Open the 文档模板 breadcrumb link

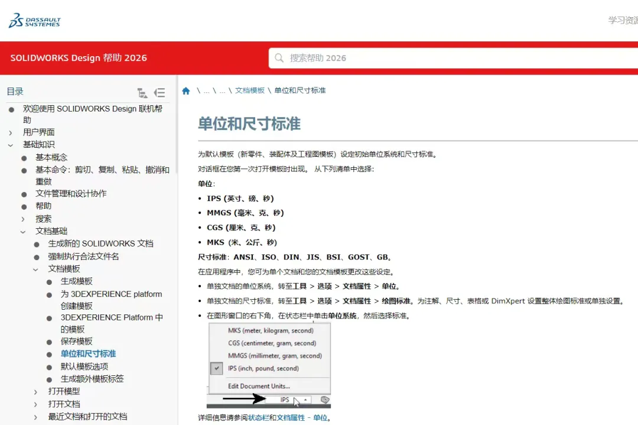pyautogui.click(x=250, y=90)
